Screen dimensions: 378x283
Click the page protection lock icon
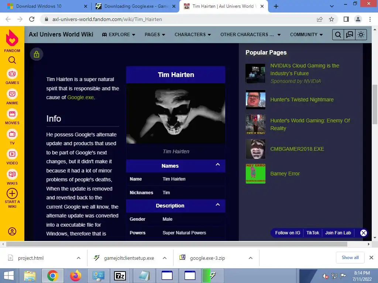pyautogui.click(x=37, y=54)
